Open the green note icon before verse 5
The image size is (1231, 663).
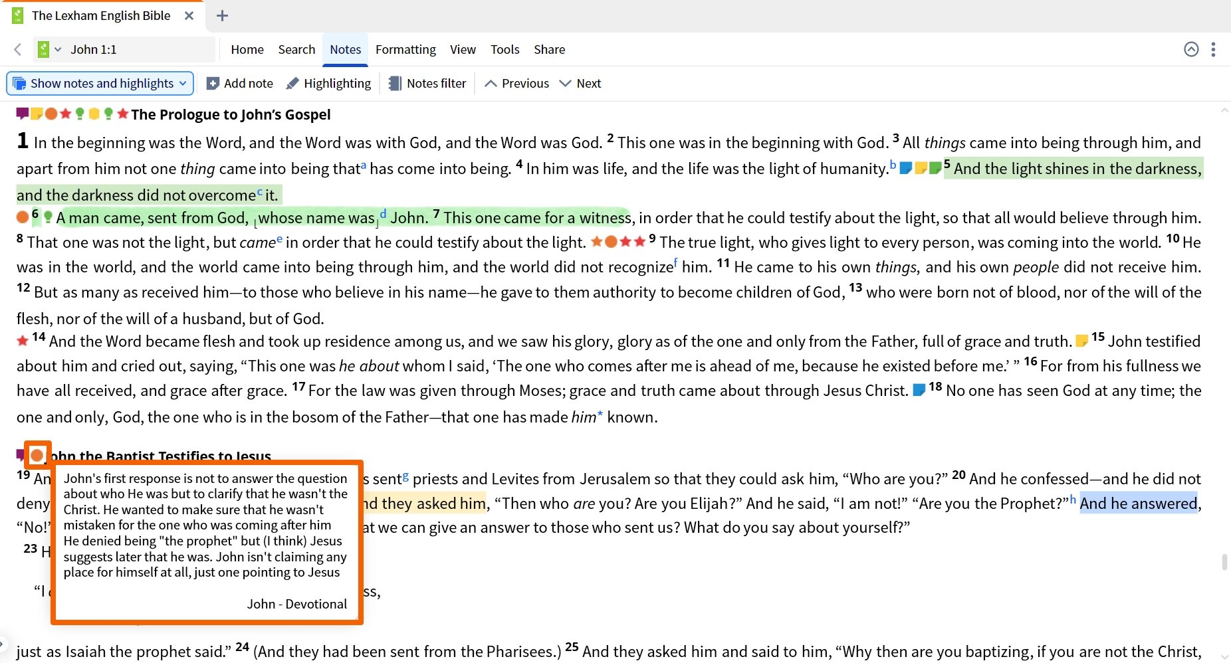point(935,168)
